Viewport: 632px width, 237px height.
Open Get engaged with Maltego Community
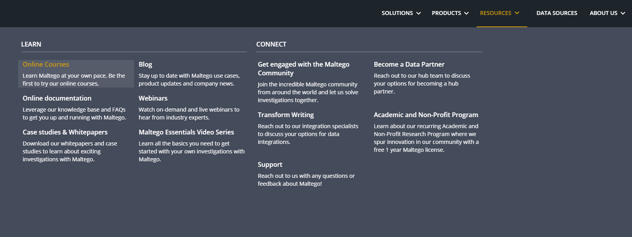coord(304,69)
